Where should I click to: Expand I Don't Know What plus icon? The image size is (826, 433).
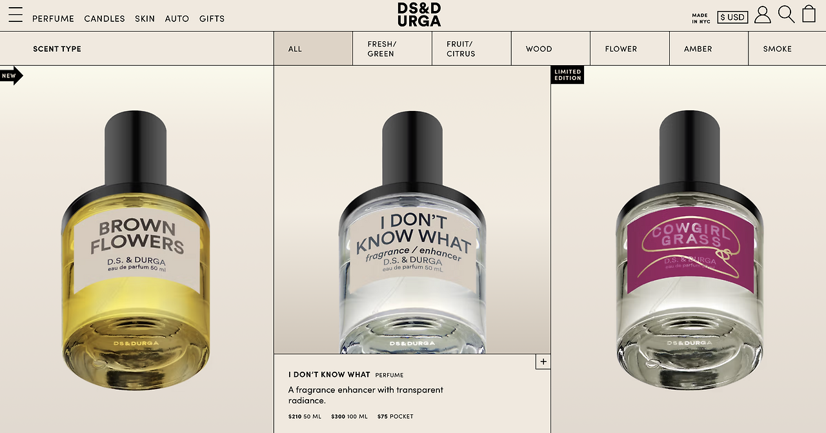pos(543,361)
